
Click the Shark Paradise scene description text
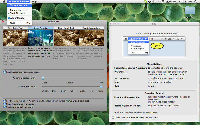click(40, 52)
